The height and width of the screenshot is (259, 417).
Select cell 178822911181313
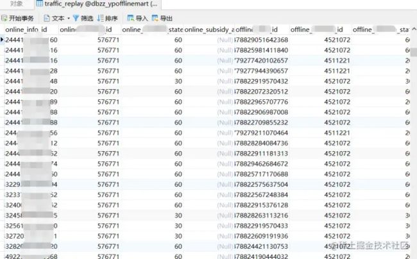261,153
